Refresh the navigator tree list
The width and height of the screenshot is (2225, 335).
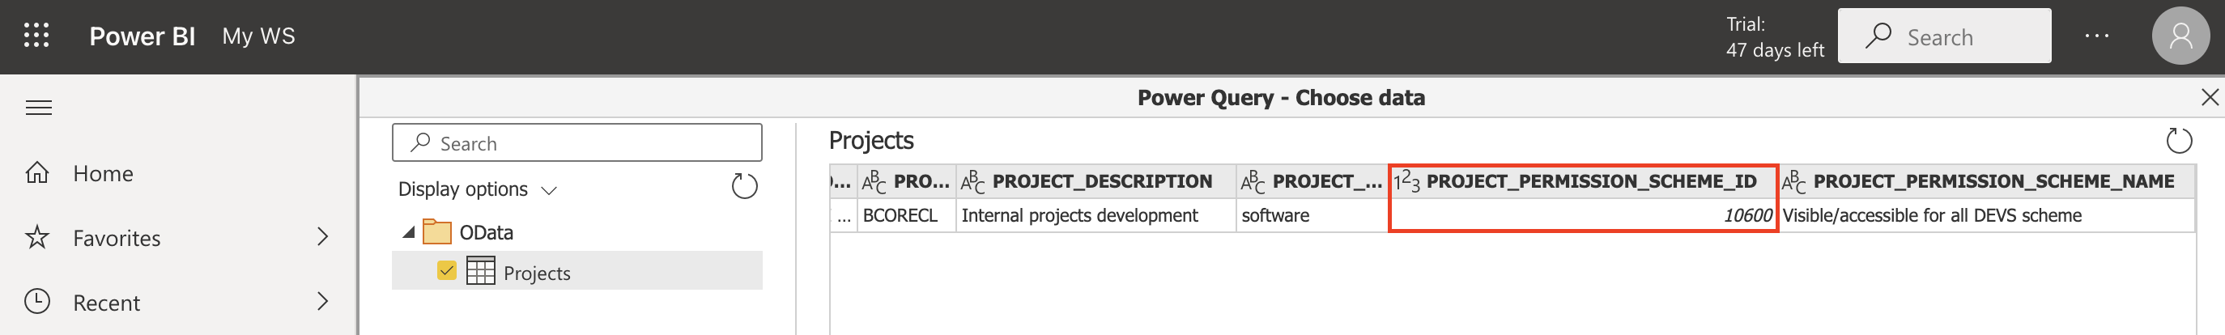743,186
